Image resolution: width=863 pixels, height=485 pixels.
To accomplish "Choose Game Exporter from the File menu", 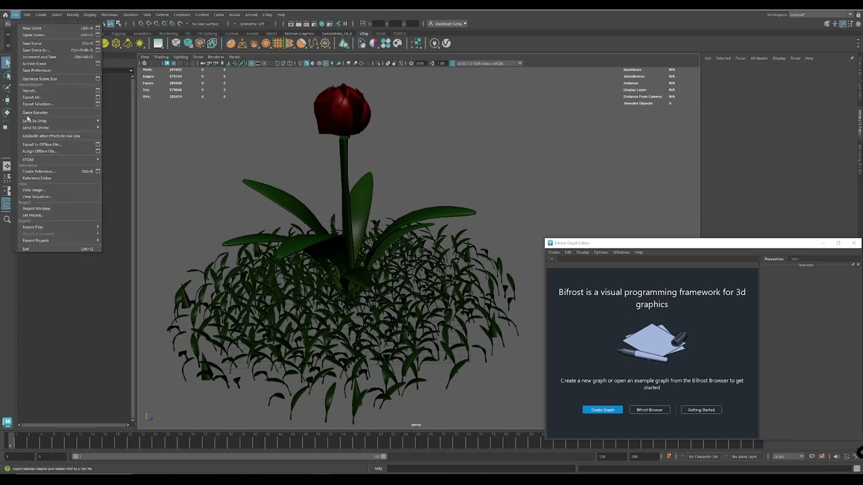I will coord(35,112).
